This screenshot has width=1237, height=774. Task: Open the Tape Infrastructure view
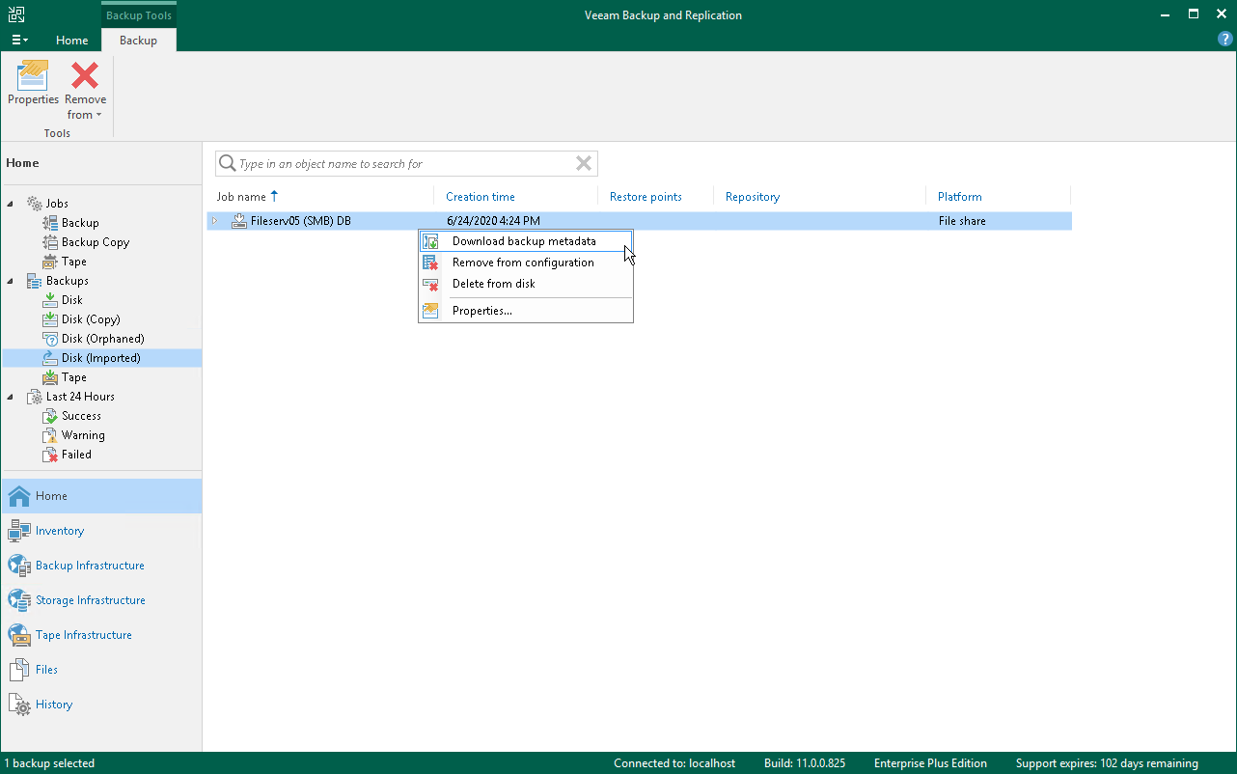[85, 634]
